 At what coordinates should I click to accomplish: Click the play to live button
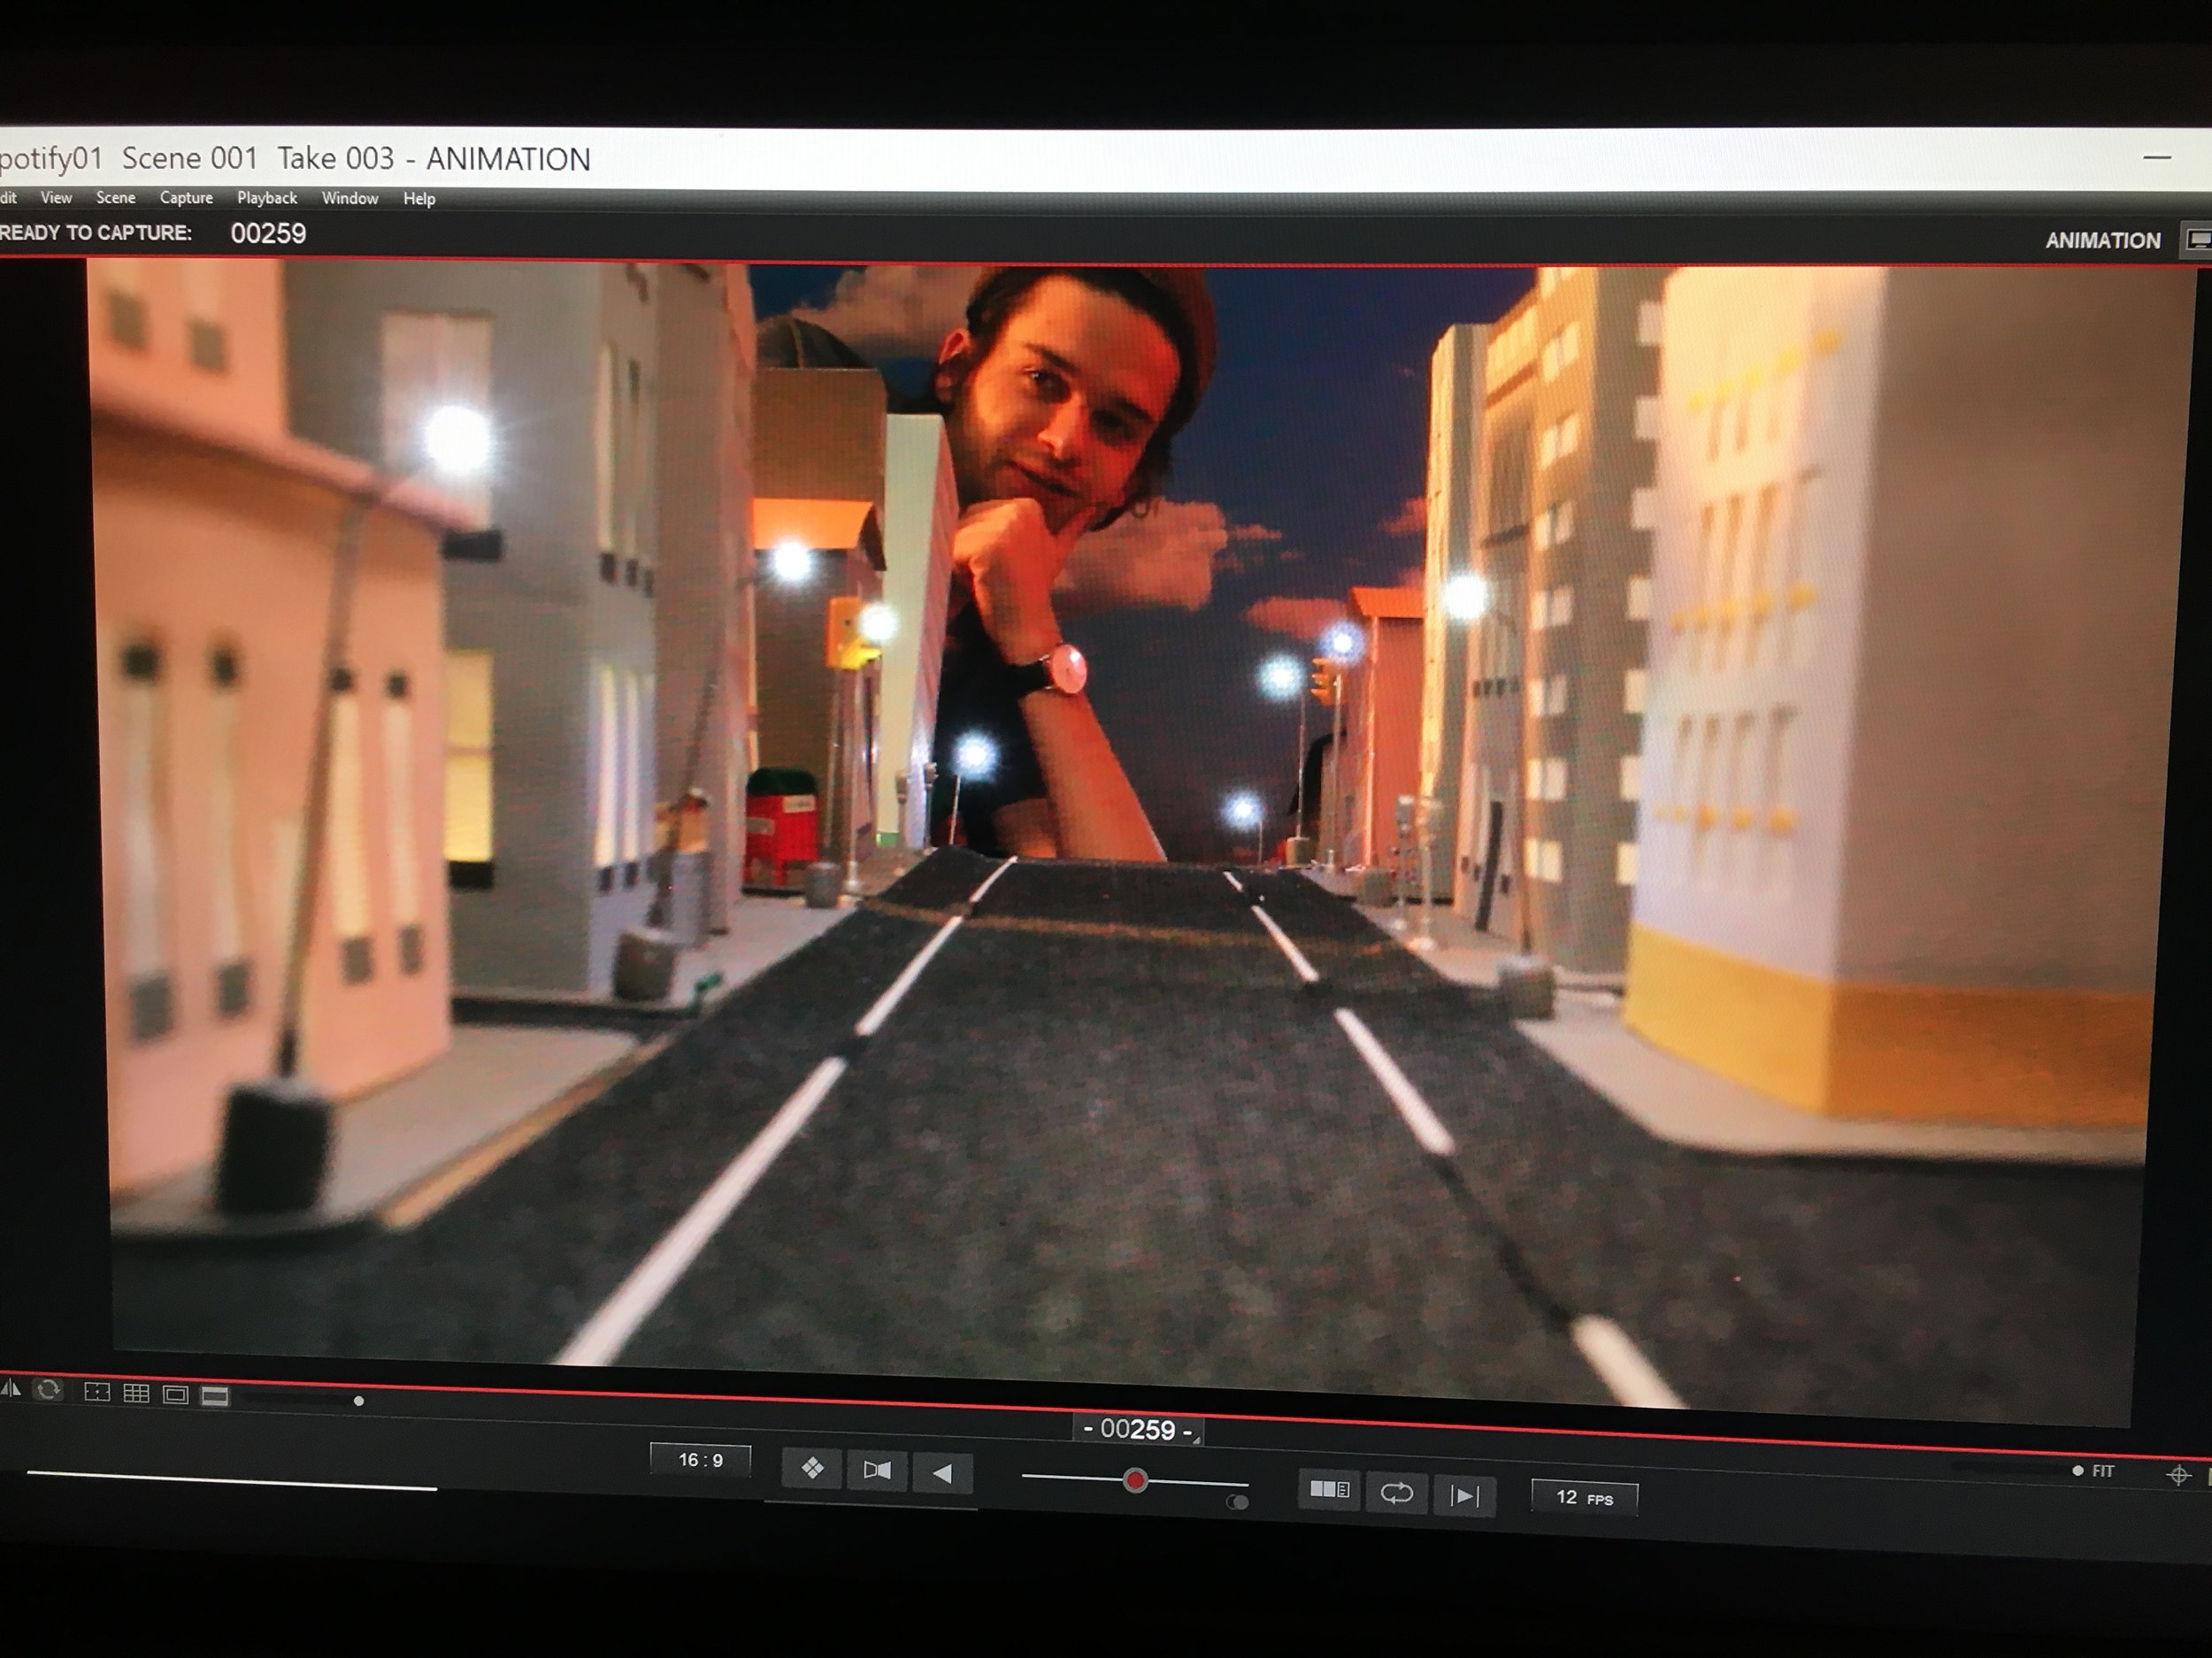pos(1464,1496)
